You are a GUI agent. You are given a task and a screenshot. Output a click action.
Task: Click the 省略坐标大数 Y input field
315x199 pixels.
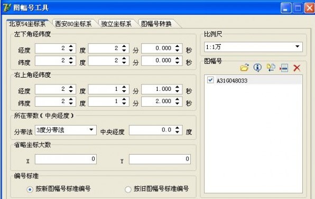(x=160, y=159)
